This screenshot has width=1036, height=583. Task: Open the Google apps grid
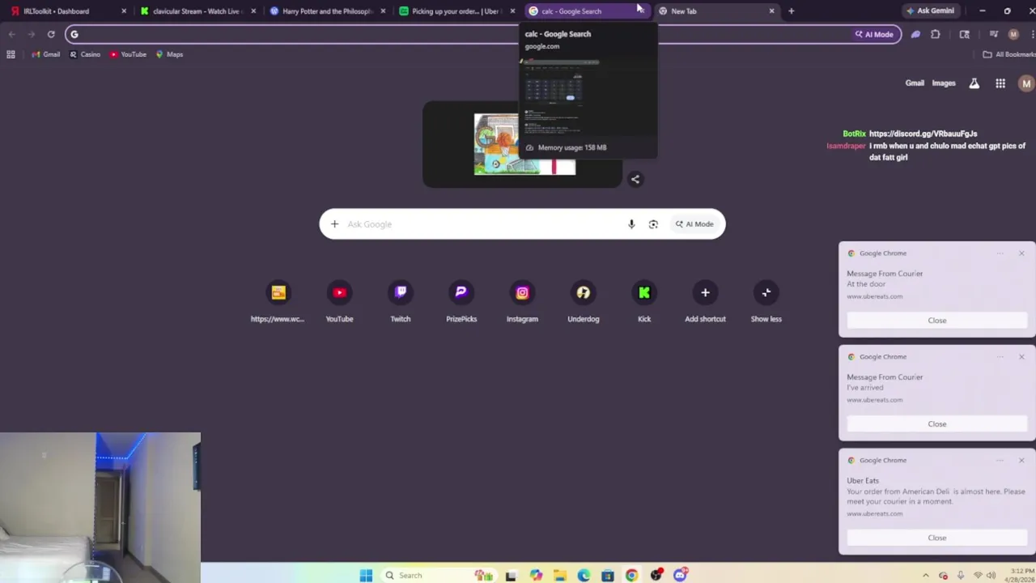click(1000, 83)
